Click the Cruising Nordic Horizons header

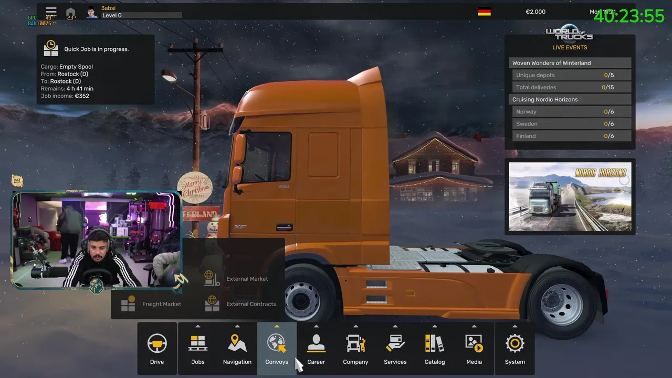point(570,100)
